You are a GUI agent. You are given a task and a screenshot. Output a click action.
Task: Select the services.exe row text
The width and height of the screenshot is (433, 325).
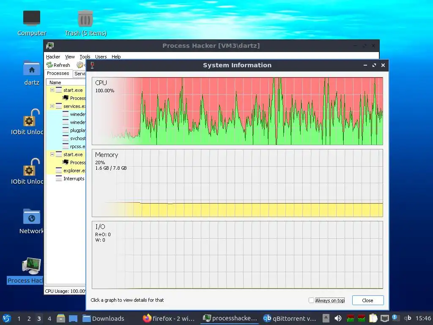tap(74, 106)
